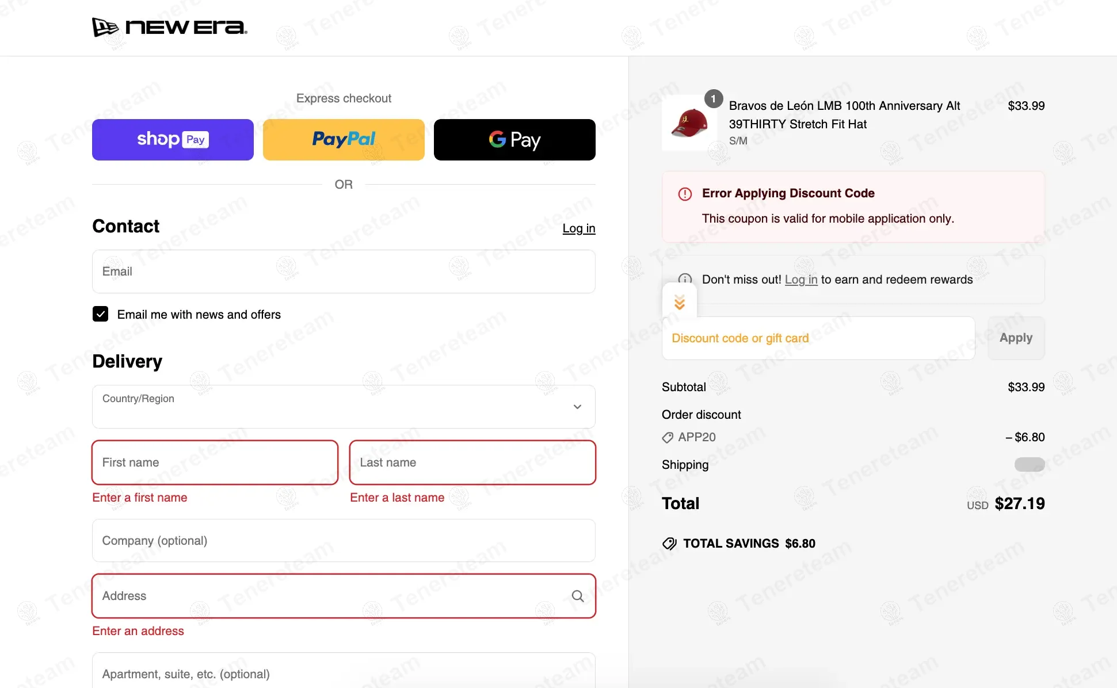Open the red hat product thumbnail

pos(689,123)
